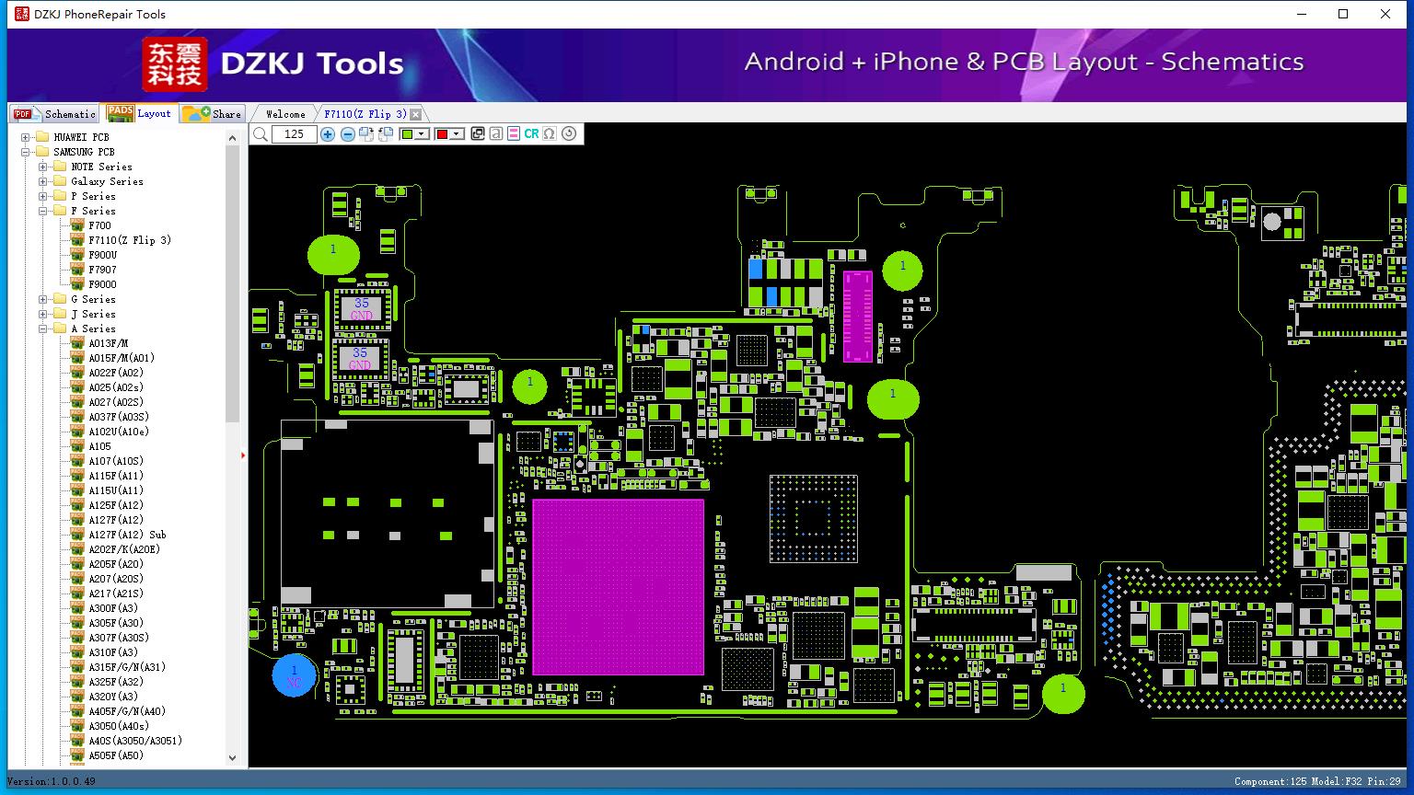Click the folder icon of Galaxy Series
The height and width of the screenshot is (795, 1414).
pos(60,181)
